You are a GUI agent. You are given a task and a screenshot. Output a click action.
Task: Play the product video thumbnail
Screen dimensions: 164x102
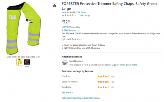point(27,62)
